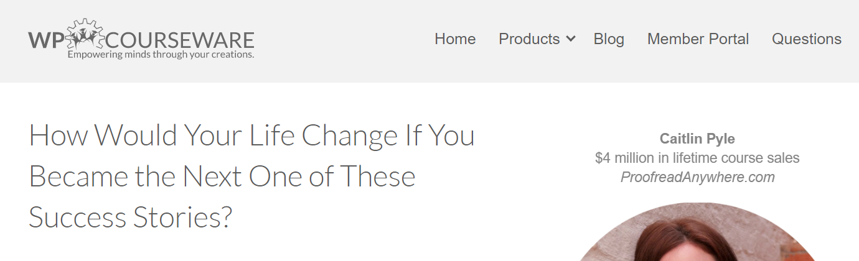Open the Questions navigation link
The width and height of the screenshot is (859, 261).
point(807,39)
